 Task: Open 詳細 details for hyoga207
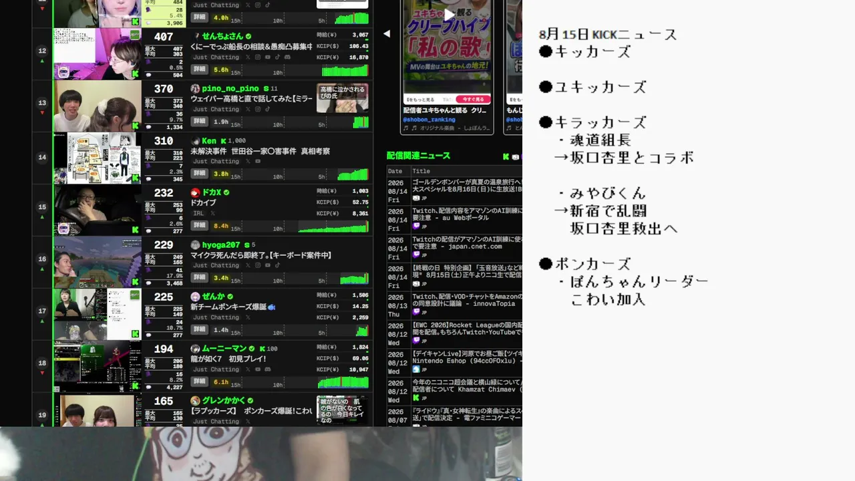[200, 278]
